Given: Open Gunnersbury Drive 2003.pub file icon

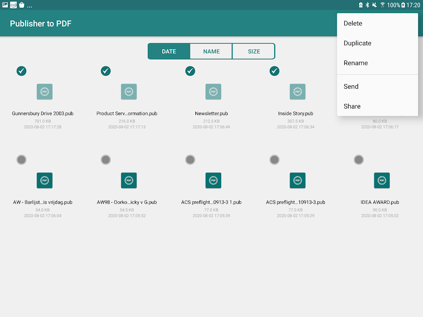Looking at the screenshot, I should (x=45, y=92).
